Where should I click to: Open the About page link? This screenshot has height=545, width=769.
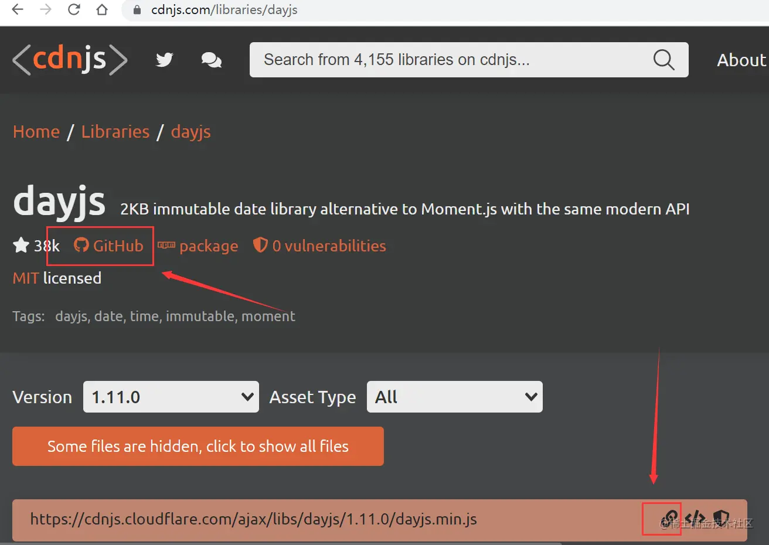pyautogui.click(x=741, y=60)
